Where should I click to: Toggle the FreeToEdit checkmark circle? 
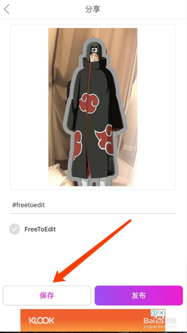[x=15, y=229]
